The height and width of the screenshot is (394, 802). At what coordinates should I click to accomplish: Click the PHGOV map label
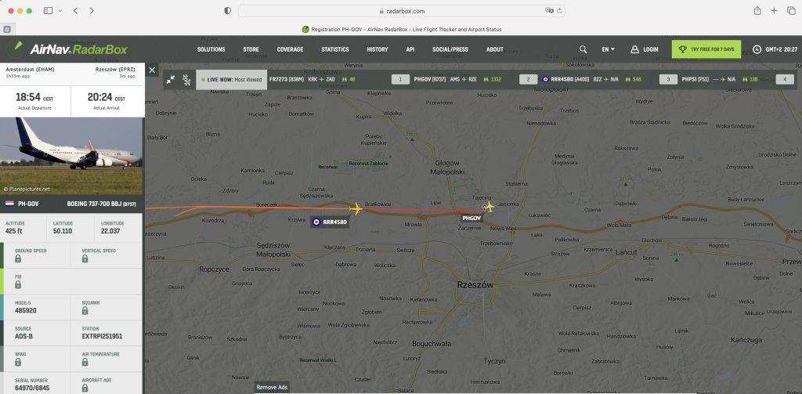click(471, 218)
